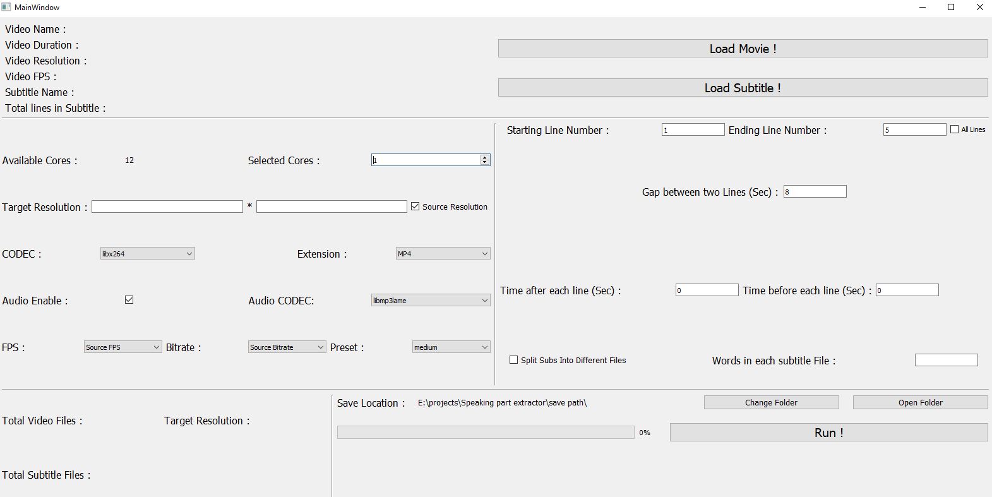
Task: Click the Video Duration : label
Action: (x=42, y=45)
